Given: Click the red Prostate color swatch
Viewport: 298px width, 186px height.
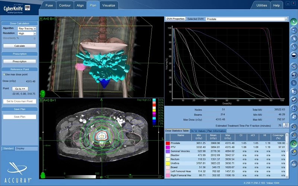Looking at the screenshot, I should [x=168, y=143].
